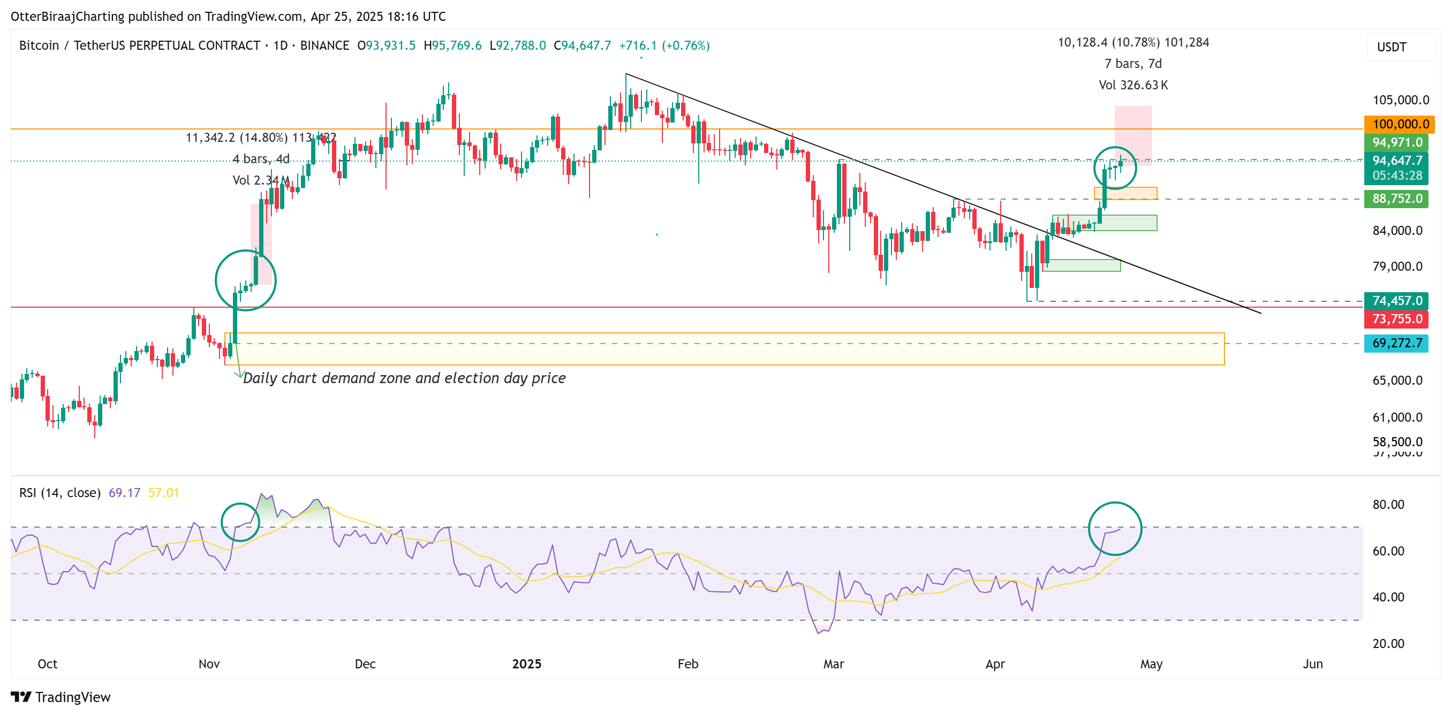Click the 'Daily chart demand zone' text annotation
The image size is (1451, 716).
(x=404, y=378)
